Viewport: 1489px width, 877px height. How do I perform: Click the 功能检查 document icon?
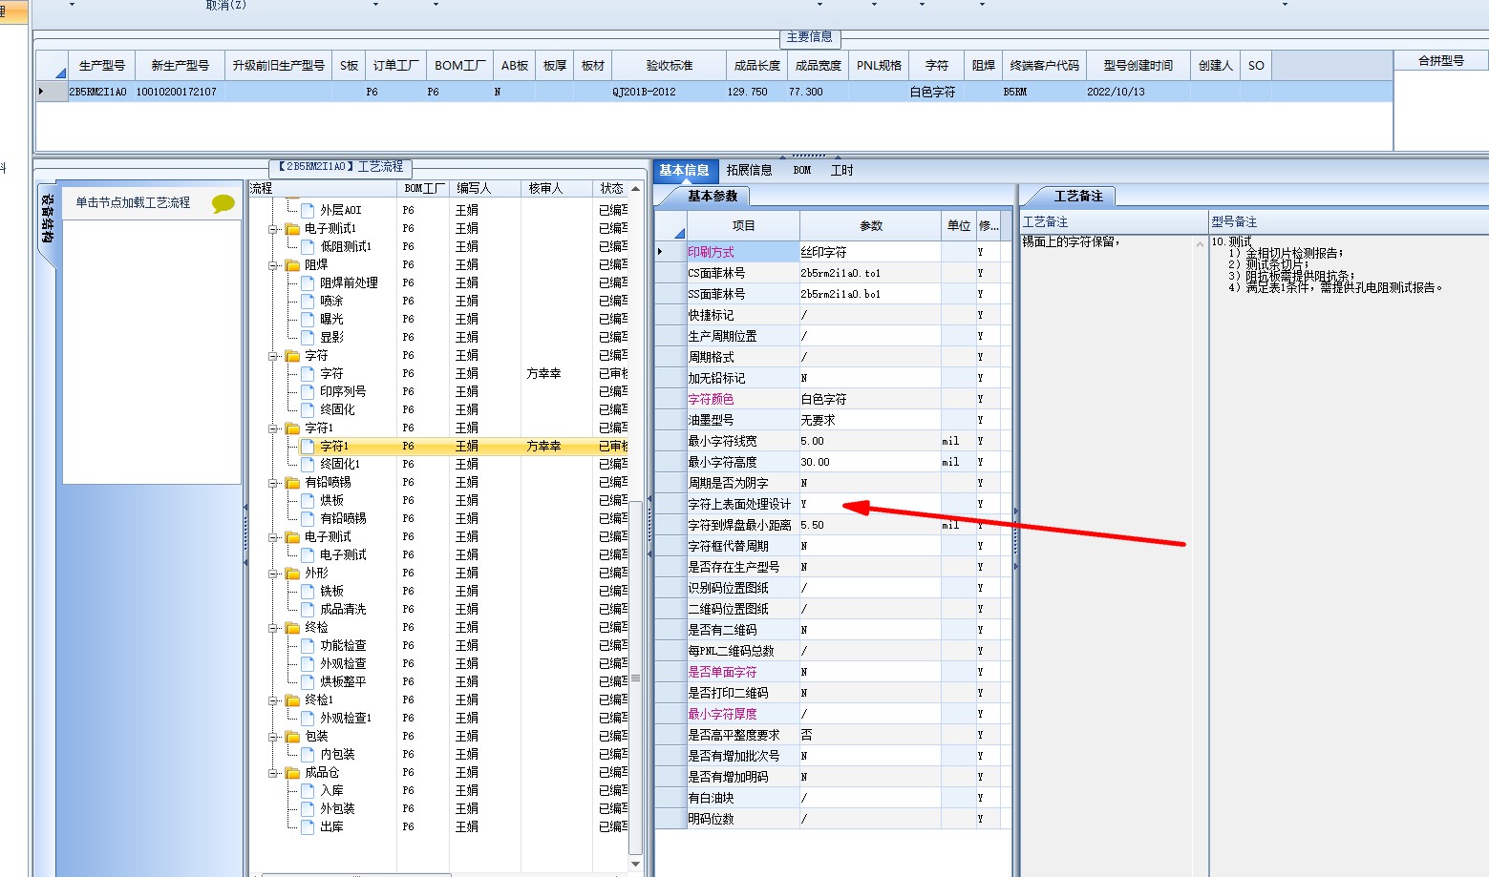click(308, 645)
